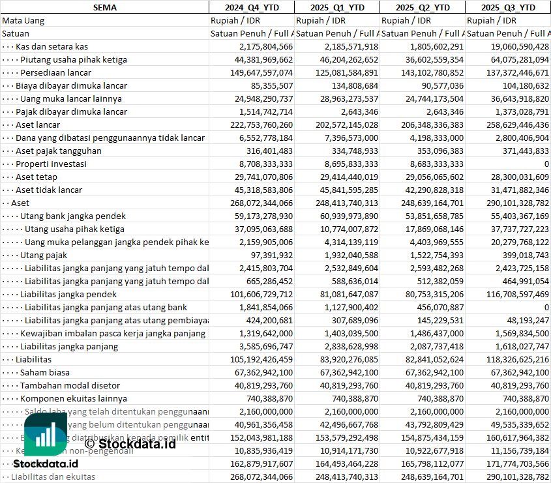
Task: Click cell value 42,290,828,318
Action: click(x=434, y=190)
